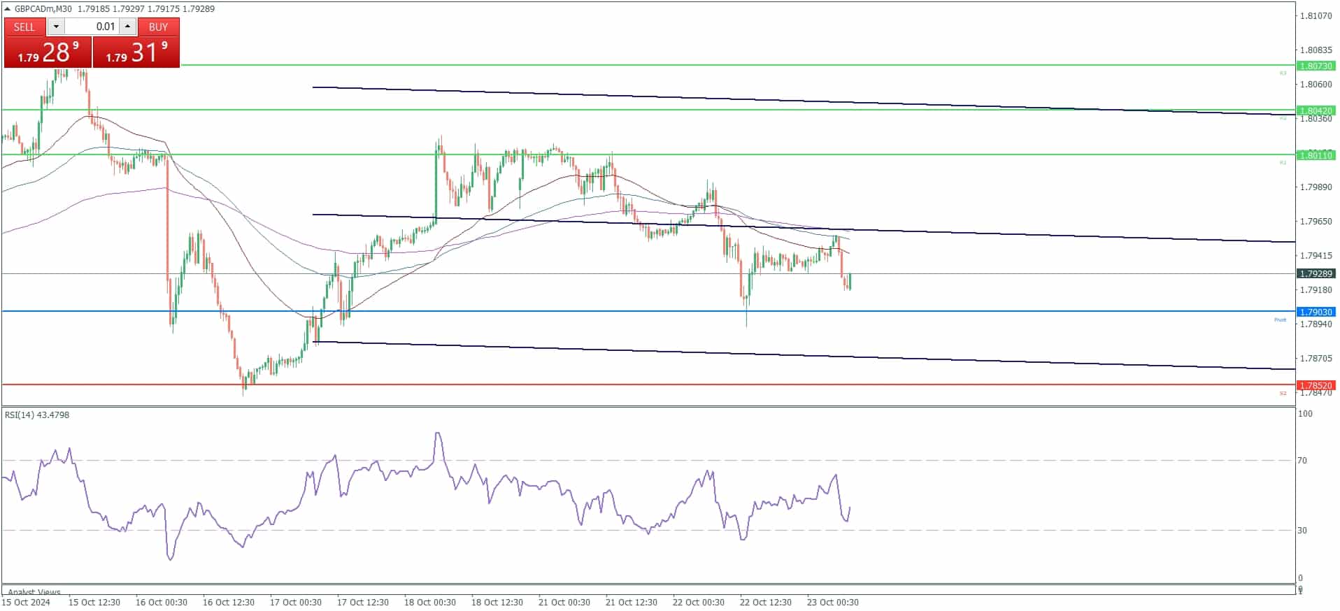Click the 18 Oct 00:30 time label
The height and width of the screenshot is (611, 1340).
[x=430, y=603]
